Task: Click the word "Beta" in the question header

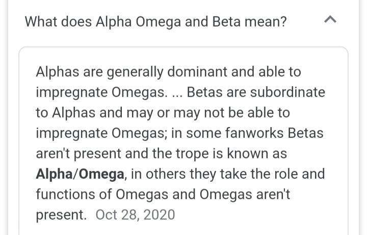Action: (x=226, y=22)
